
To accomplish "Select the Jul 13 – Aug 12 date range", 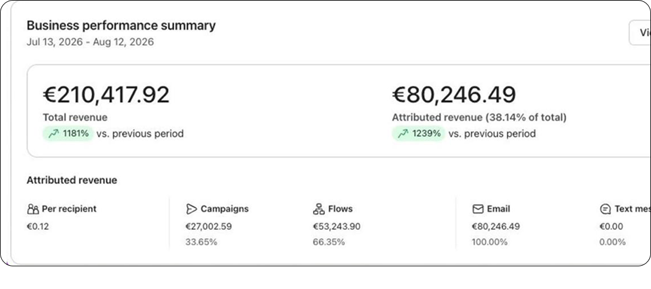I will (x=90, y=42).
